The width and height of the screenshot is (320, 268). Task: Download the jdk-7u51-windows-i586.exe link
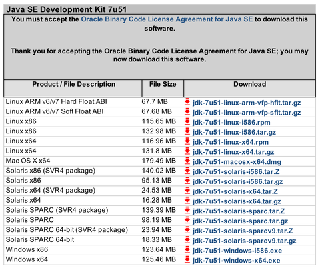pos(237,251)
